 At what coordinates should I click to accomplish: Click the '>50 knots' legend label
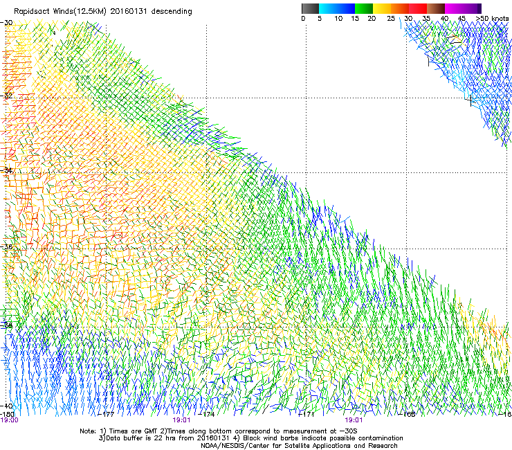point(492,19)
